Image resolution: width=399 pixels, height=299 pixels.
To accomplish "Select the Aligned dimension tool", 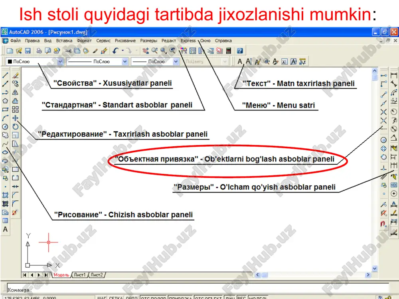I will coord(394,84).
